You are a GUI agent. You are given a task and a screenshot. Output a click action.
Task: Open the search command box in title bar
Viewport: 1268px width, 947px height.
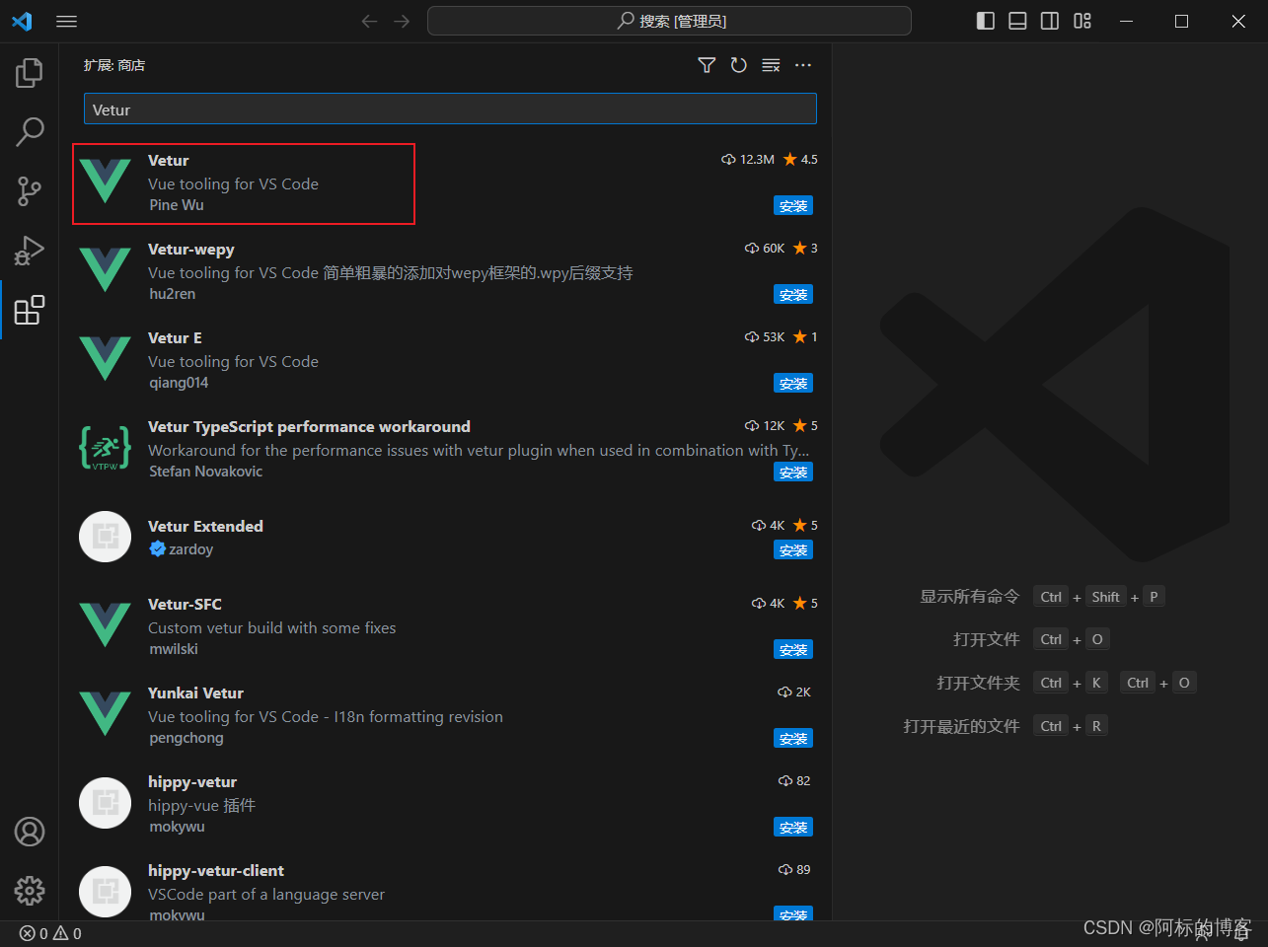point(669,21)
